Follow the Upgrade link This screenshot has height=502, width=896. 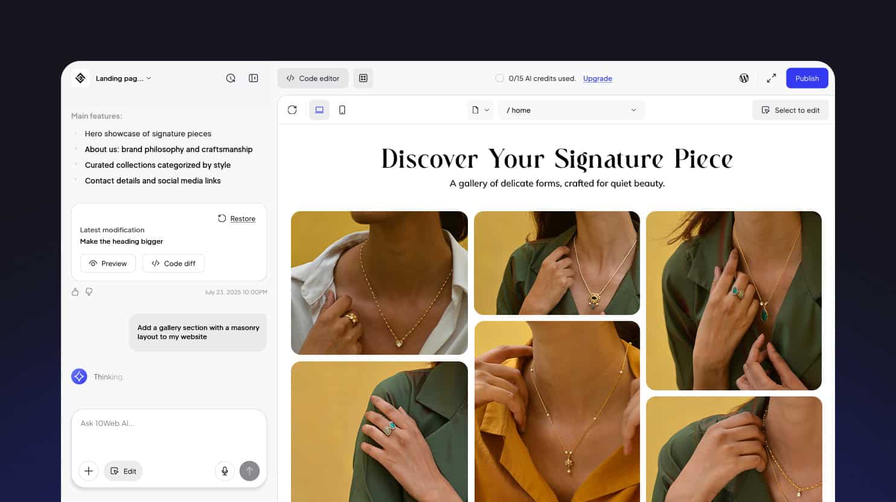(x=597, y=78)
